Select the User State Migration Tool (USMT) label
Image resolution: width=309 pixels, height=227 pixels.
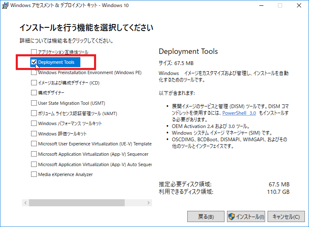72,103
